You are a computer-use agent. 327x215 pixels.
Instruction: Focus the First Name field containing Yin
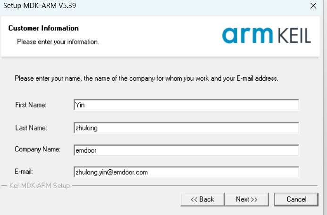(186, 105)
